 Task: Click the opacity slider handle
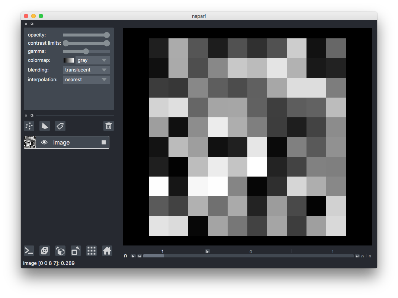107,35
